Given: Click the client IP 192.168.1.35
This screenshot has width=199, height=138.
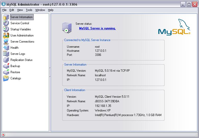Looking at the screenshot, I should 103,106.
